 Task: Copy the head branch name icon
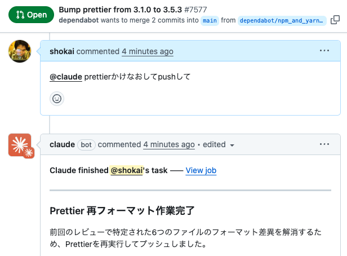(x=335, y=20)
